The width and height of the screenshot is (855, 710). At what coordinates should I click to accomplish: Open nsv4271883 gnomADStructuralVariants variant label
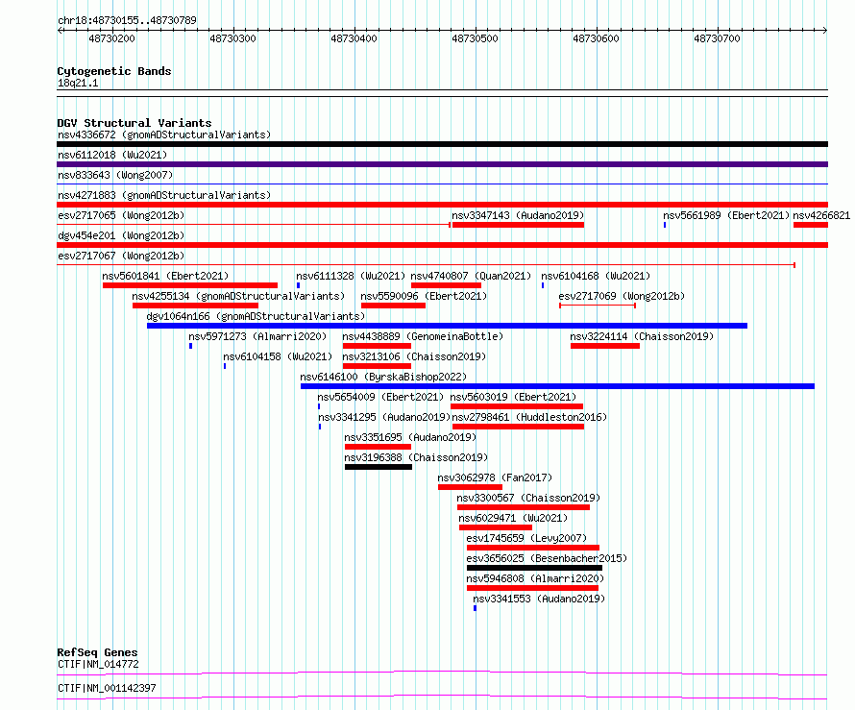(x=164, y=195)
